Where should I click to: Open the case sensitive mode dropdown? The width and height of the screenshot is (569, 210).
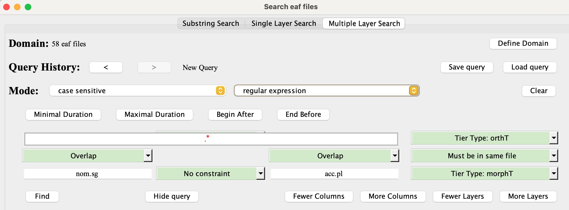point(137,91)
